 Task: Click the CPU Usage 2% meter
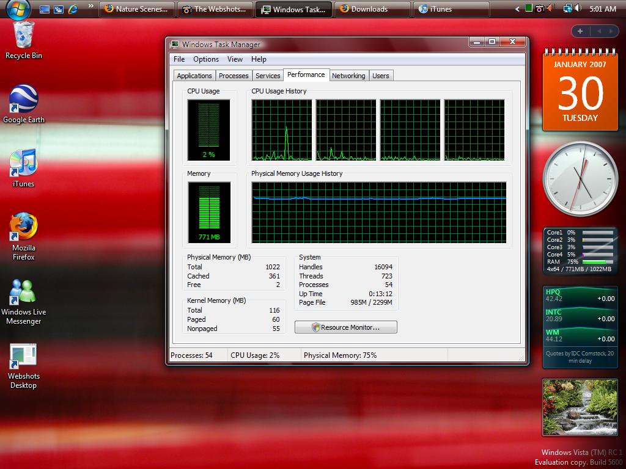tap(209, 130)
